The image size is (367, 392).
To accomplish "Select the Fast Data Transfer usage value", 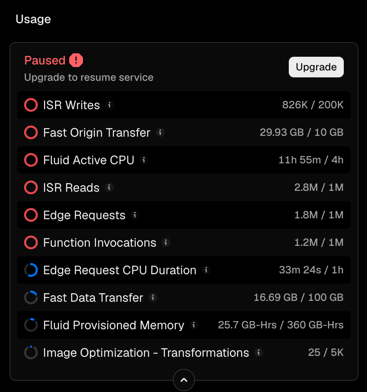I will [x=299, y=297].
